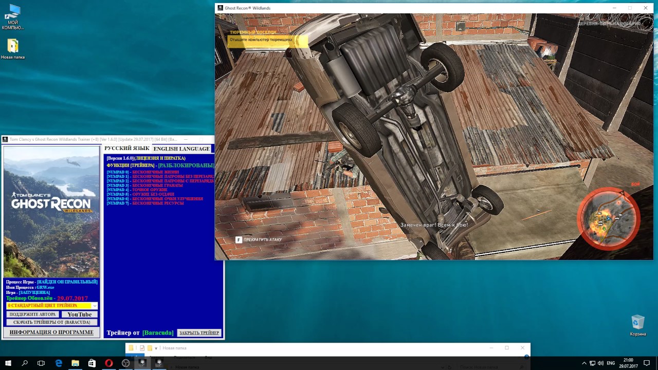Maximize the Новая папка Explorer window
This screenshot has width=658, height=370.
coord(506,348)
